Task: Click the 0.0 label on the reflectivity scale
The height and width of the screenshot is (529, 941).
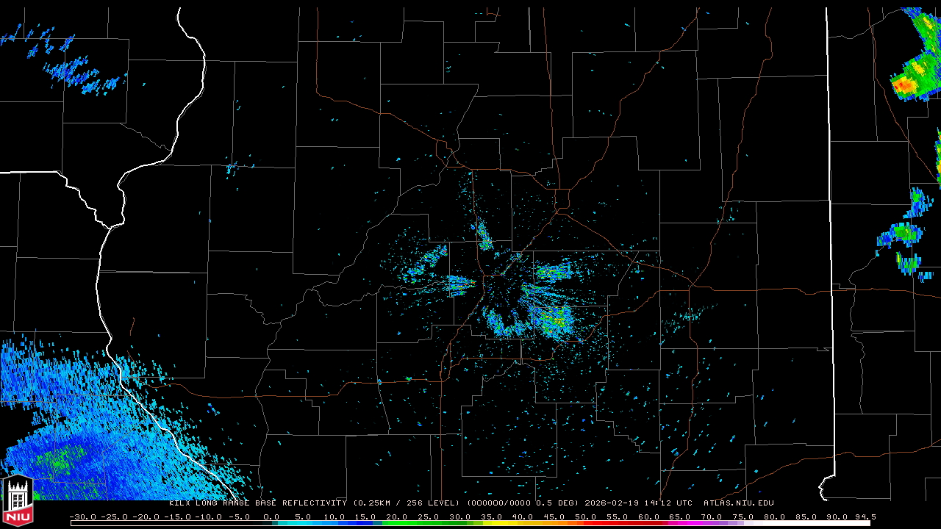Action: pos(271,517)
